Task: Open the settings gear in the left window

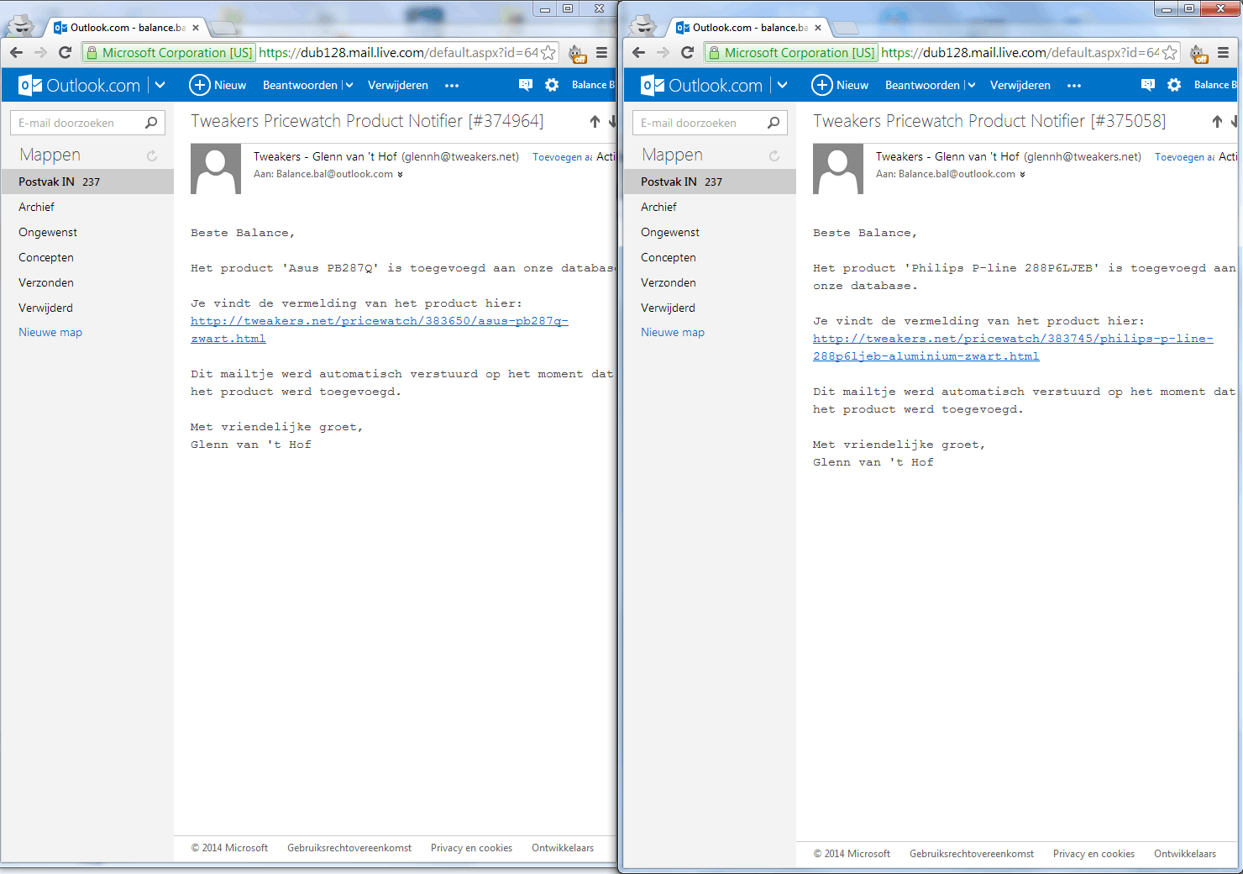Action: coord(552,85)
